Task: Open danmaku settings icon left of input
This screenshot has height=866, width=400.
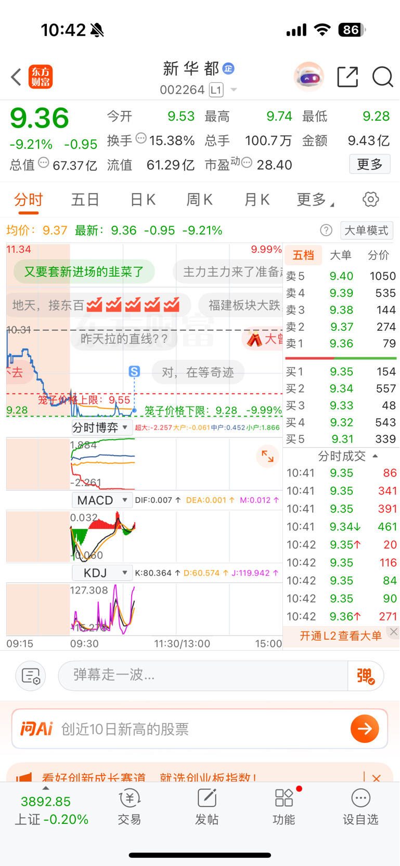Action: pos(31,676)
